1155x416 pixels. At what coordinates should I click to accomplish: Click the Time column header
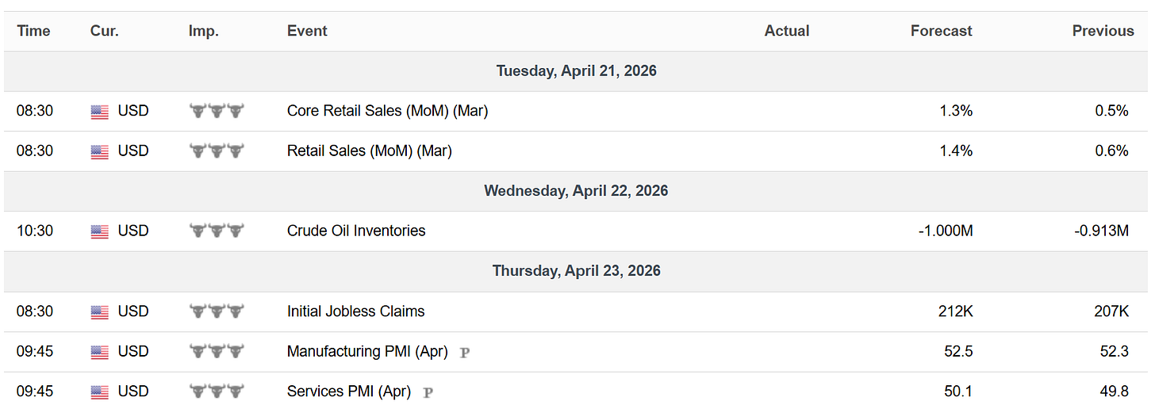(33, 31)
